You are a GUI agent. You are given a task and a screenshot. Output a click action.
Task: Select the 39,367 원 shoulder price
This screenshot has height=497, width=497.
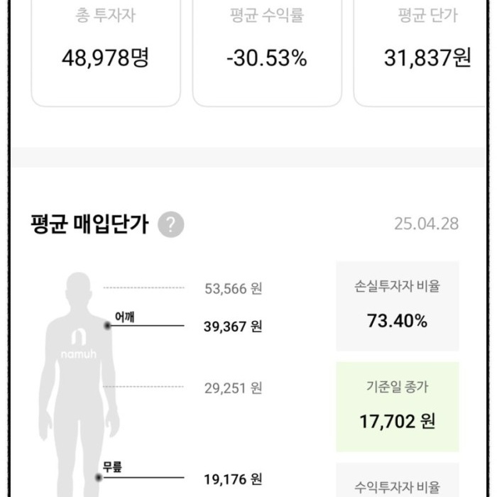(233, 327)
